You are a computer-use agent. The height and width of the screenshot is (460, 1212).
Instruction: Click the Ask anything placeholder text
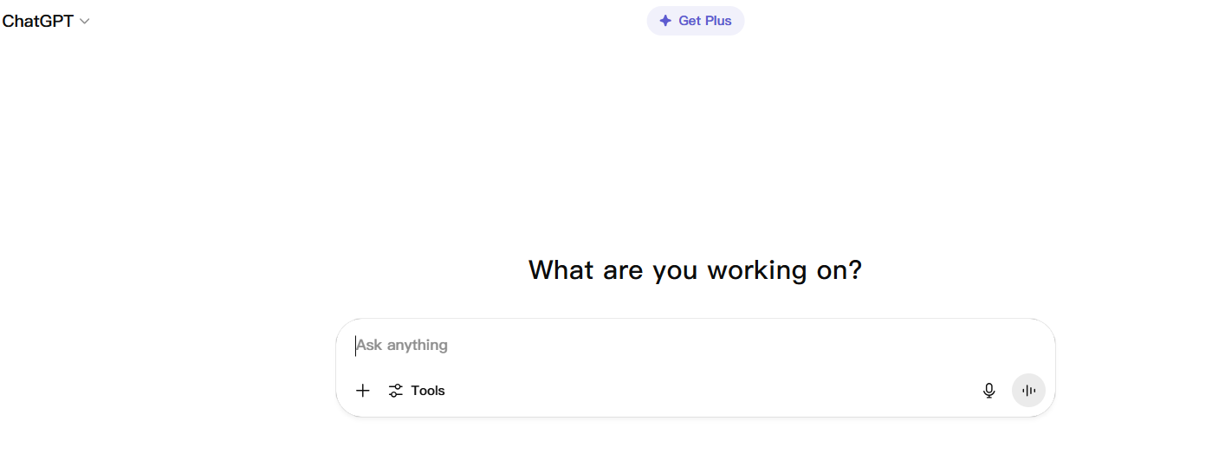click(402, 345)
